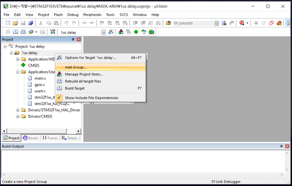The width and height of the screenshot is (292, 186).
Task: Click the Kill All Breakpoints icon
Action: point(279,23)
